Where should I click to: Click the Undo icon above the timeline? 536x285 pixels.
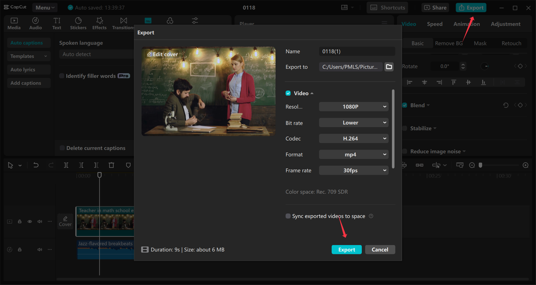pos(36,165)
